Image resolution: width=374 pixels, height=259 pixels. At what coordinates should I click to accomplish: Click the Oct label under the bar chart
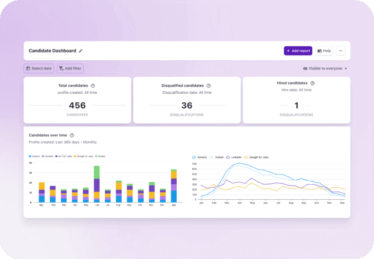click(140, 205)
